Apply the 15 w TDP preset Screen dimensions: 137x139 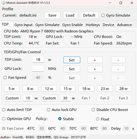(67, 89)
